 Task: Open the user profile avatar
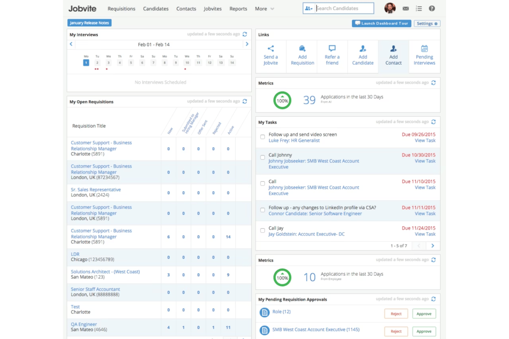point(390,8)
